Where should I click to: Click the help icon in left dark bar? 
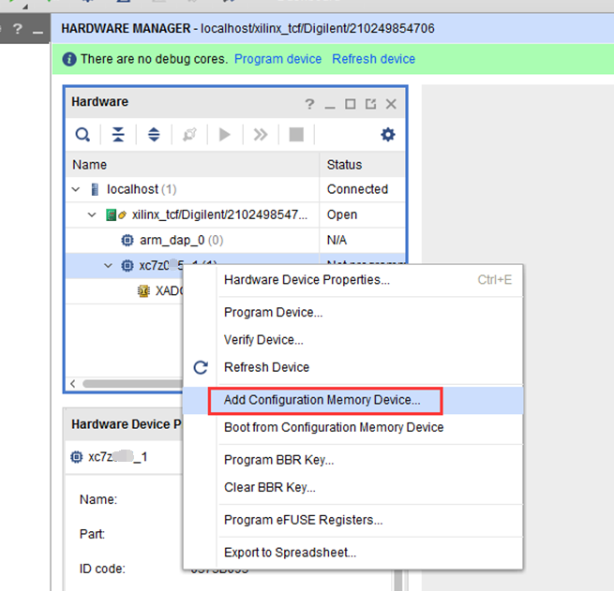click(x=17, y=28)
